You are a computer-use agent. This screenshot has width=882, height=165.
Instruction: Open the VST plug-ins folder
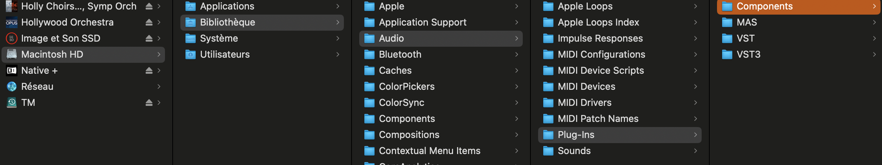(x=745, y=38)
